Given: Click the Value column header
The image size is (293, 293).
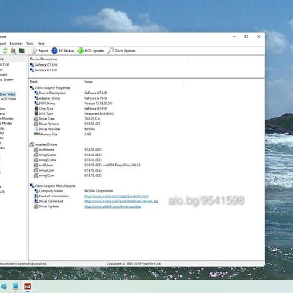Looking at the screenshot, I should click(x=88, y=82).
